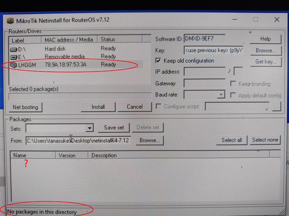Select the D:\ hard disk drive icon
The height and width of the screenshot is (216, 289).
(x=14, y=49)
